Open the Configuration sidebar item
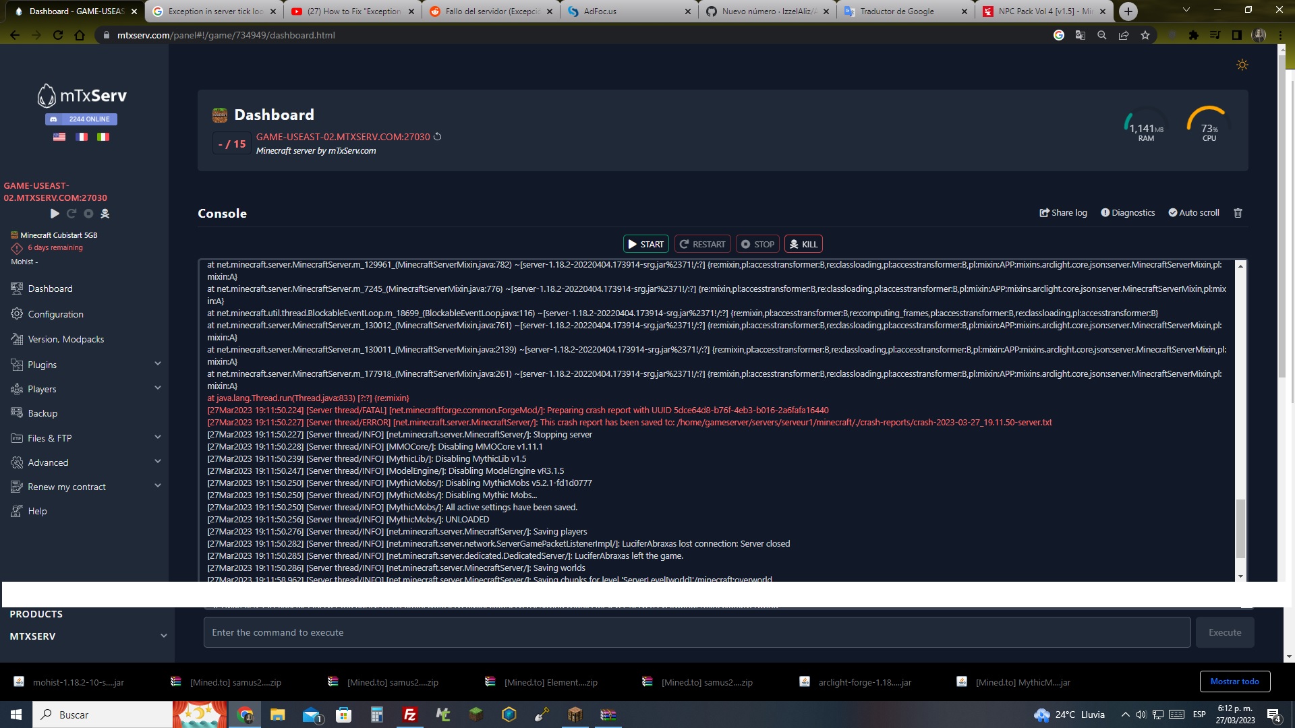This screenshot has height=728, width=1295. [56, 314]
